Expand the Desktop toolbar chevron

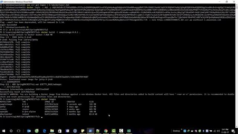[x=181, y=130]
